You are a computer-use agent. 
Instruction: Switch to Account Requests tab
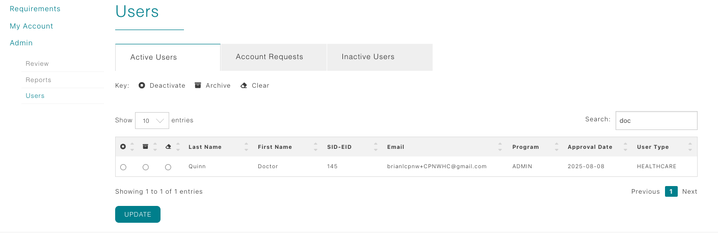pos(269,57)
